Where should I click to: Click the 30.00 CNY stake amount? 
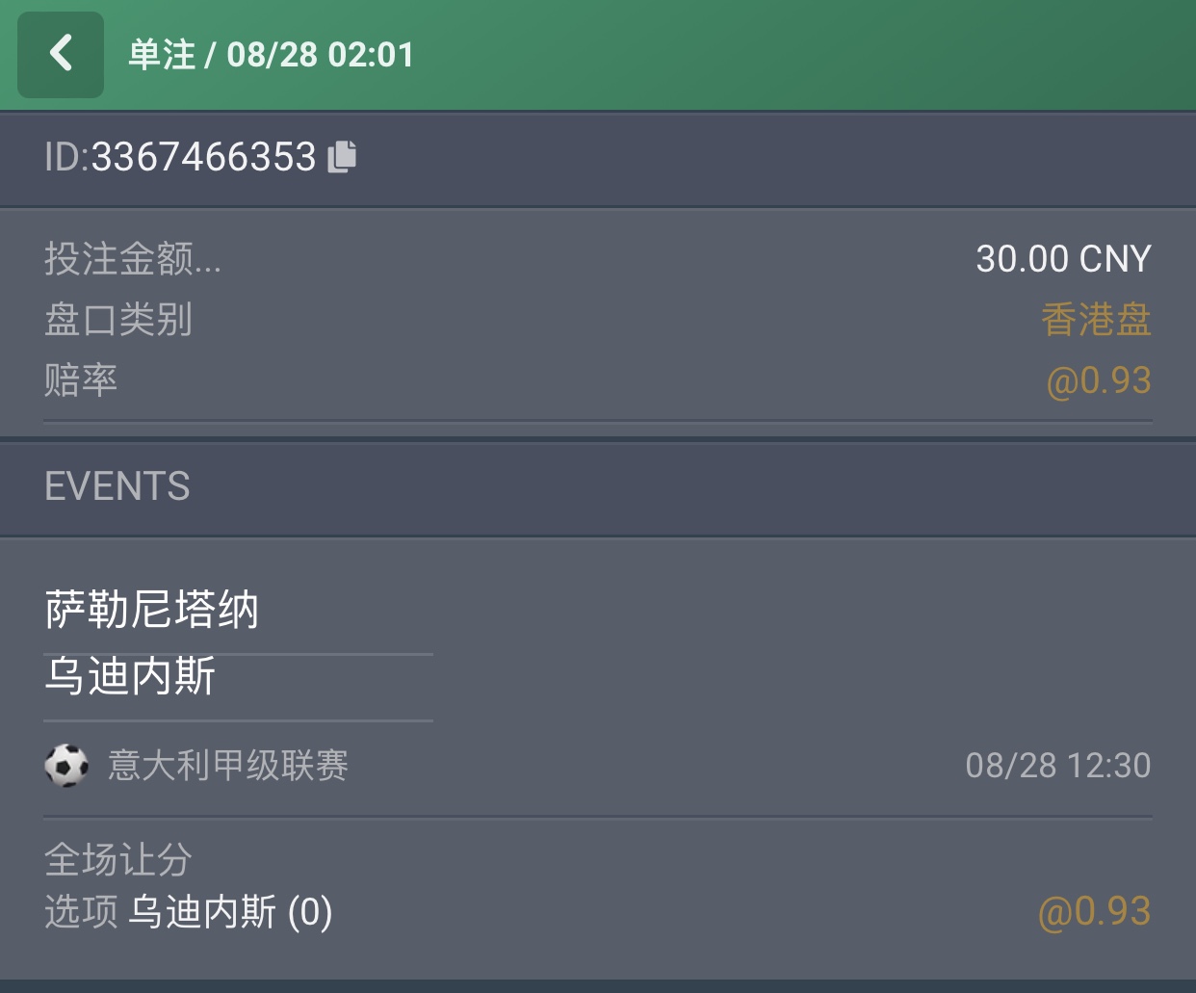(1062, 259)
